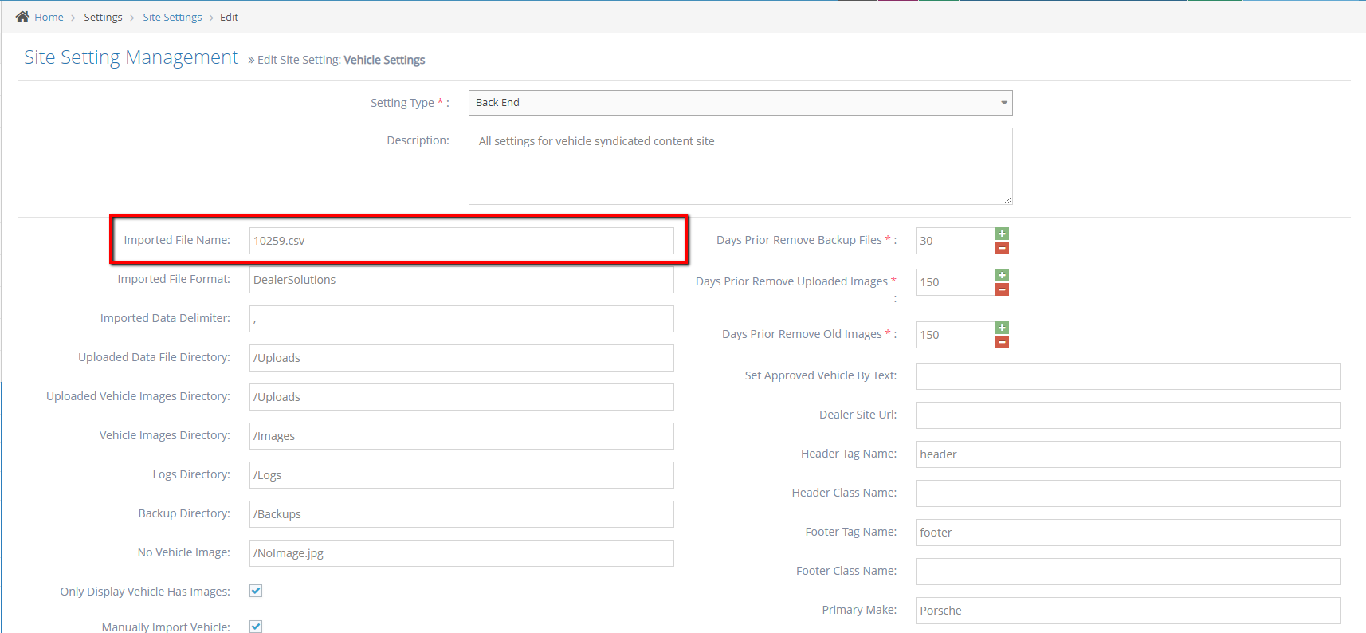Click the Imported File Name field

point(461,241)
